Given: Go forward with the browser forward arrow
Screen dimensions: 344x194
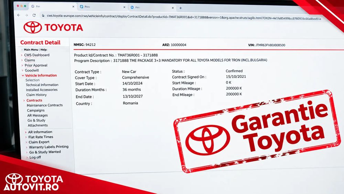Looking at the screenshot, I should [x=26, y=15].
